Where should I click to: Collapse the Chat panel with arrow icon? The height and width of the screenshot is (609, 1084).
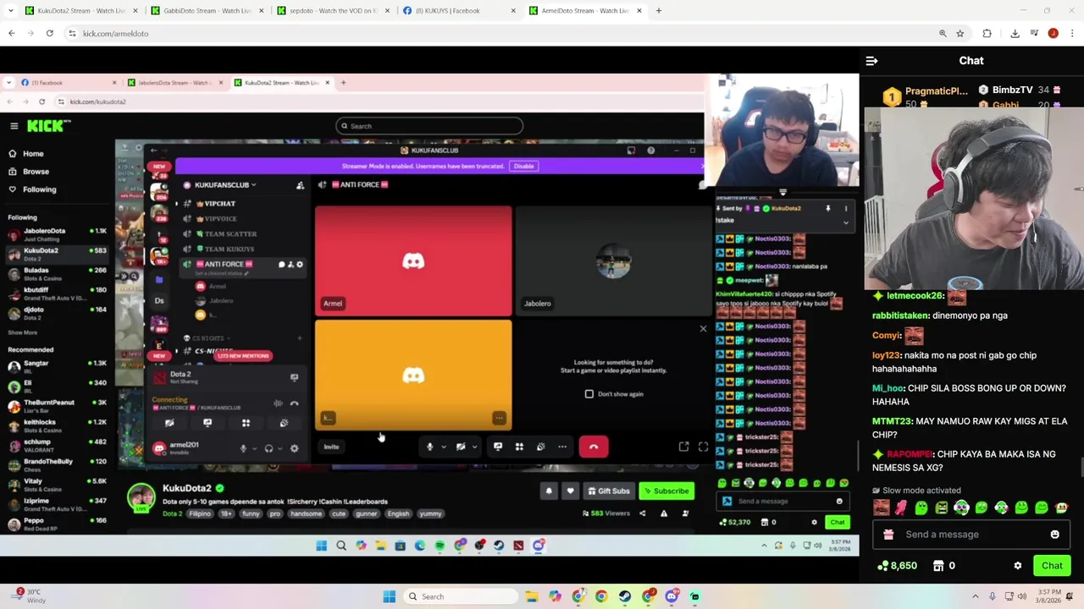(x=871, y=61)
